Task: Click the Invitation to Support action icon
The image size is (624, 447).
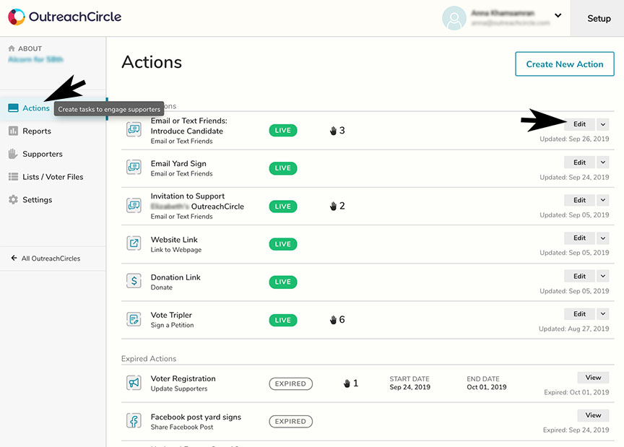Action: tap(134, 205)
